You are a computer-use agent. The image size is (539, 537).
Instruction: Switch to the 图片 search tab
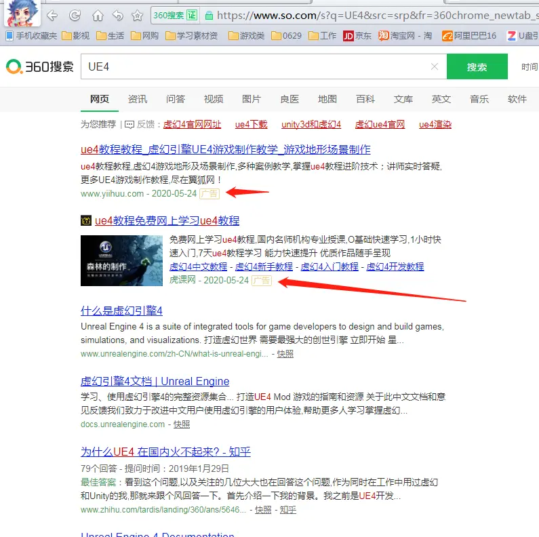point(252,99)
